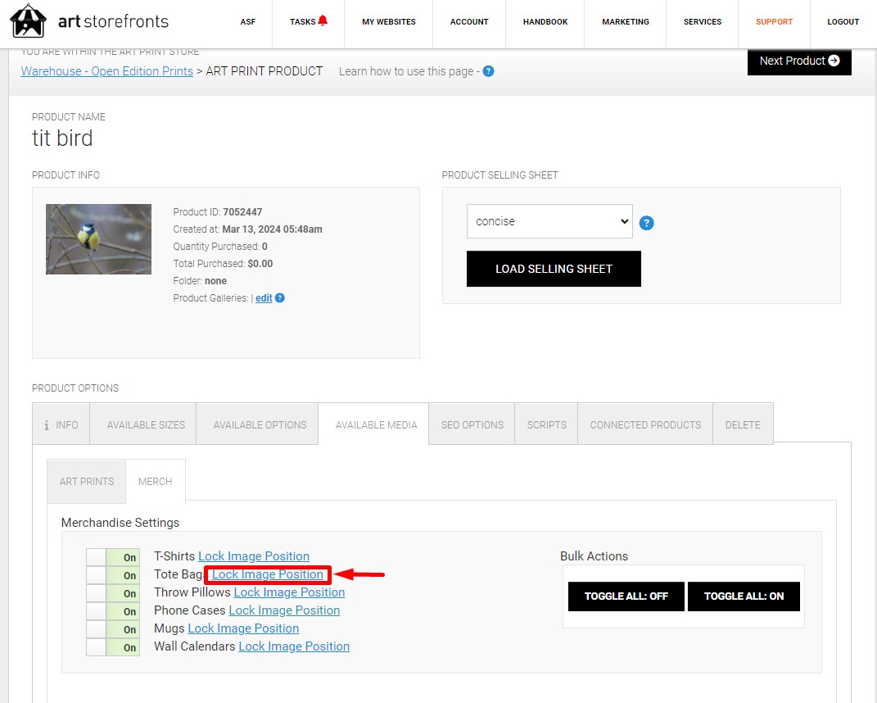Screen dimensions: 877x703
Task: Click the Art Storefronts logo icon
Action: tap(28, 21)
